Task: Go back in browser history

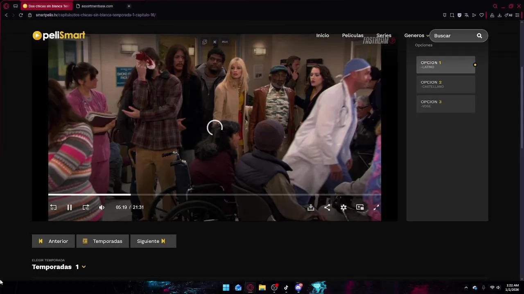Action: tap(6, 15)
